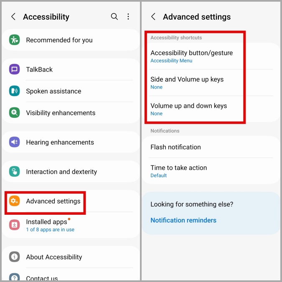Open Flash notification settings
282x282 pixels.
point(175,147)
